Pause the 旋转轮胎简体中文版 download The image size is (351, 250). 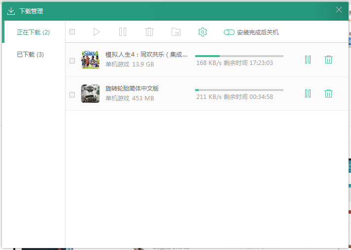click(308, 94)
